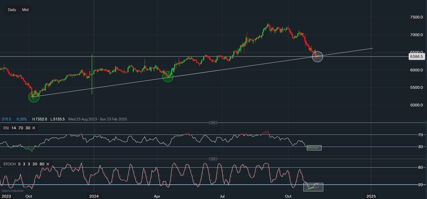Select the Mid price type tab
The height and width of the screenshot is (199, 427).
pos(25,9)
